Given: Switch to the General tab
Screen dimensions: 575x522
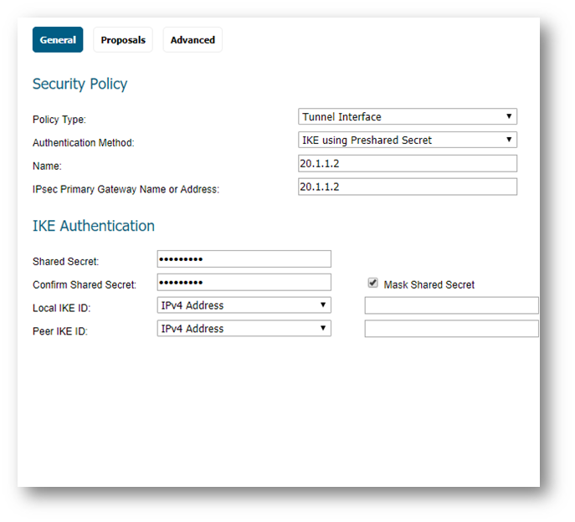Looking at the screenshot, I should pyautogui.click(x=58, y=40).
